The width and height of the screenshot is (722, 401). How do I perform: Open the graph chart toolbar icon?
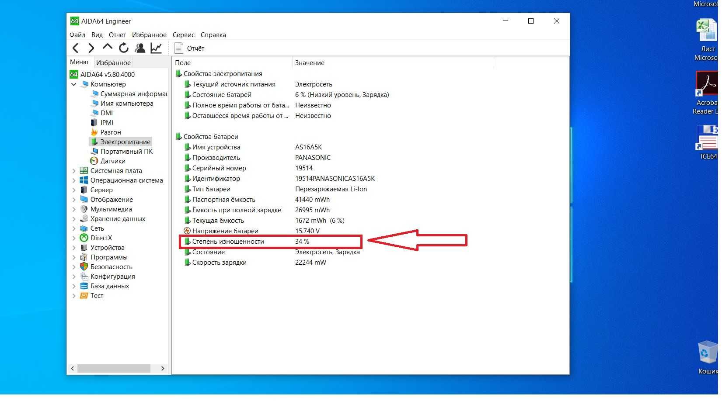coord(156,48)
